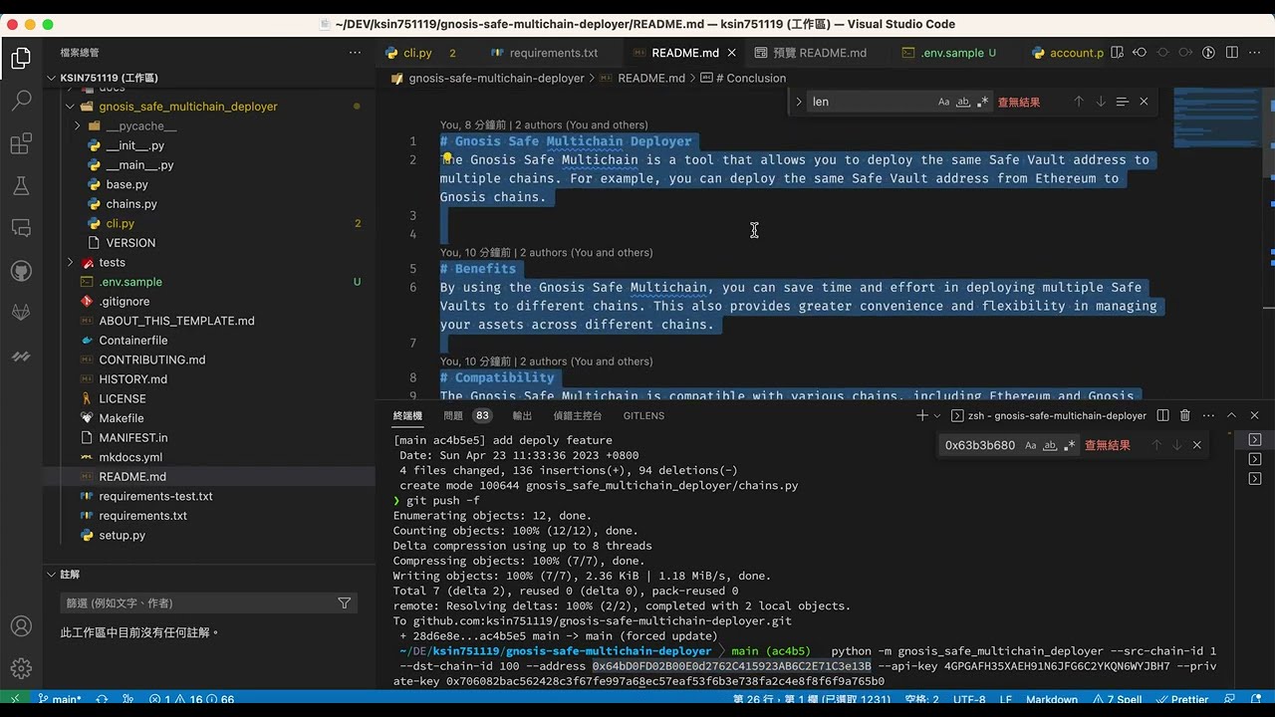Screen dimensions: 1275x717
Task: Open the terminal panel more actions (…) menu
Action: point(1207,415)
